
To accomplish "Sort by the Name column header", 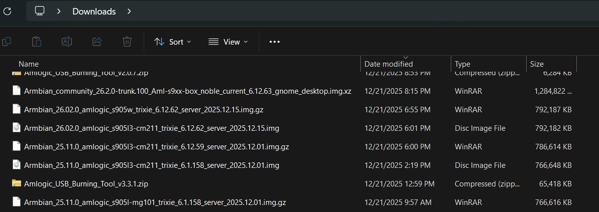I will (29, 64).
